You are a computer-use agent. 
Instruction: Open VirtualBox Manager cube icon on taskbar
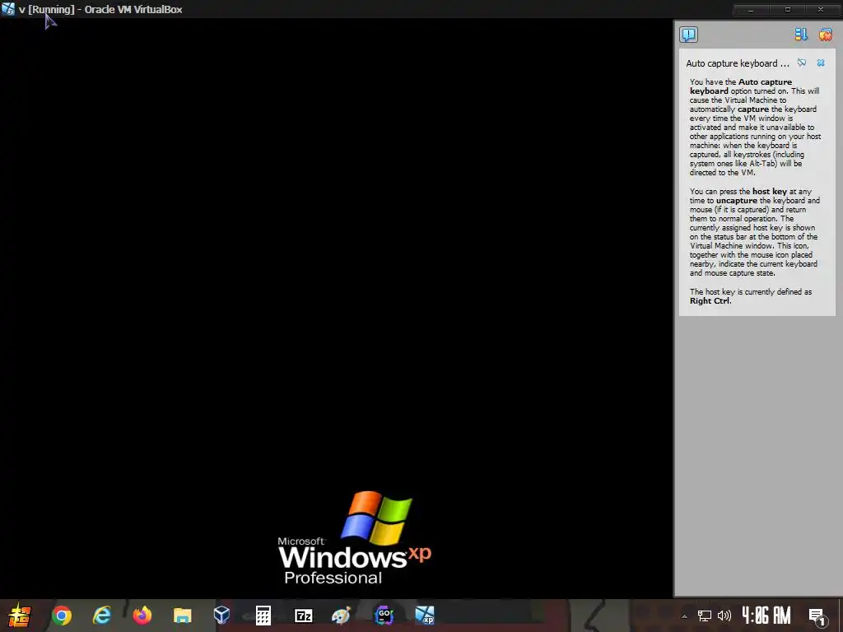point(222,616)
